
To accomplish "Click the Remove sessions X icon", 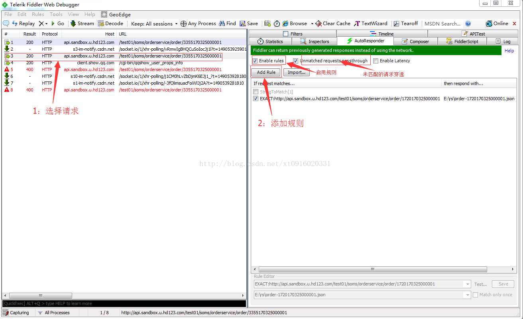I will pos(41,24).
